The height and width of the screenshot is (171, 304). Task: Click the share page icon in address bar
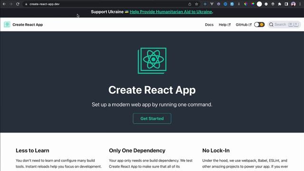pyautogui.click(x=190, y=4)
